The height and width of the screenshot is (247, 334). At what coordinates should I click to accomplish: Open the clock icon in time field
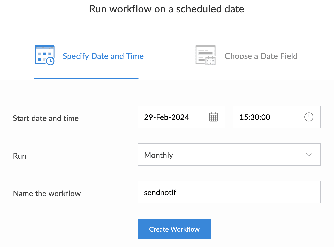pyautogui.click(x=309, y=117)
